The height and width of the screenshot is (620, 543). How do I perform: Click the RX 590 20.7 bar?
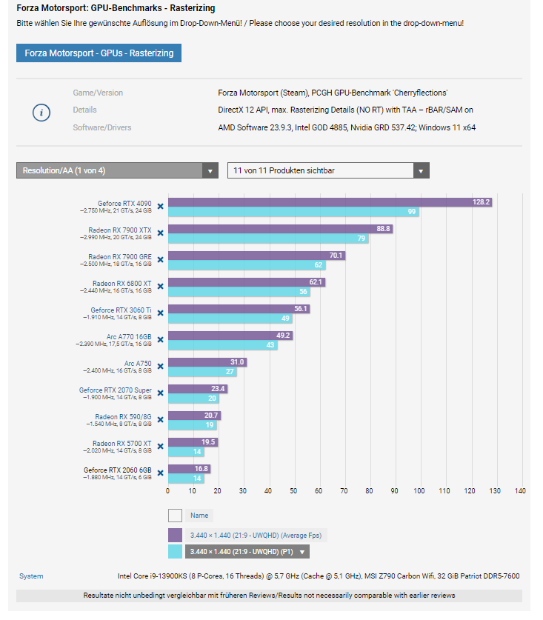click(x=195, y=416)
